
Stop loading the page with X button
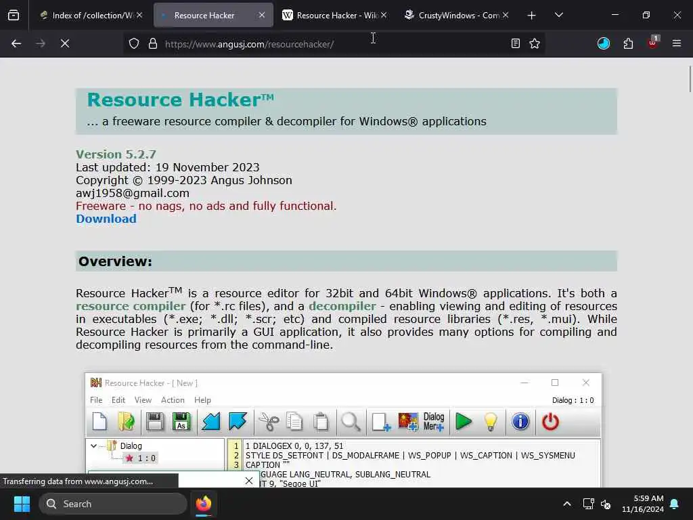click(x=65, y=43)
